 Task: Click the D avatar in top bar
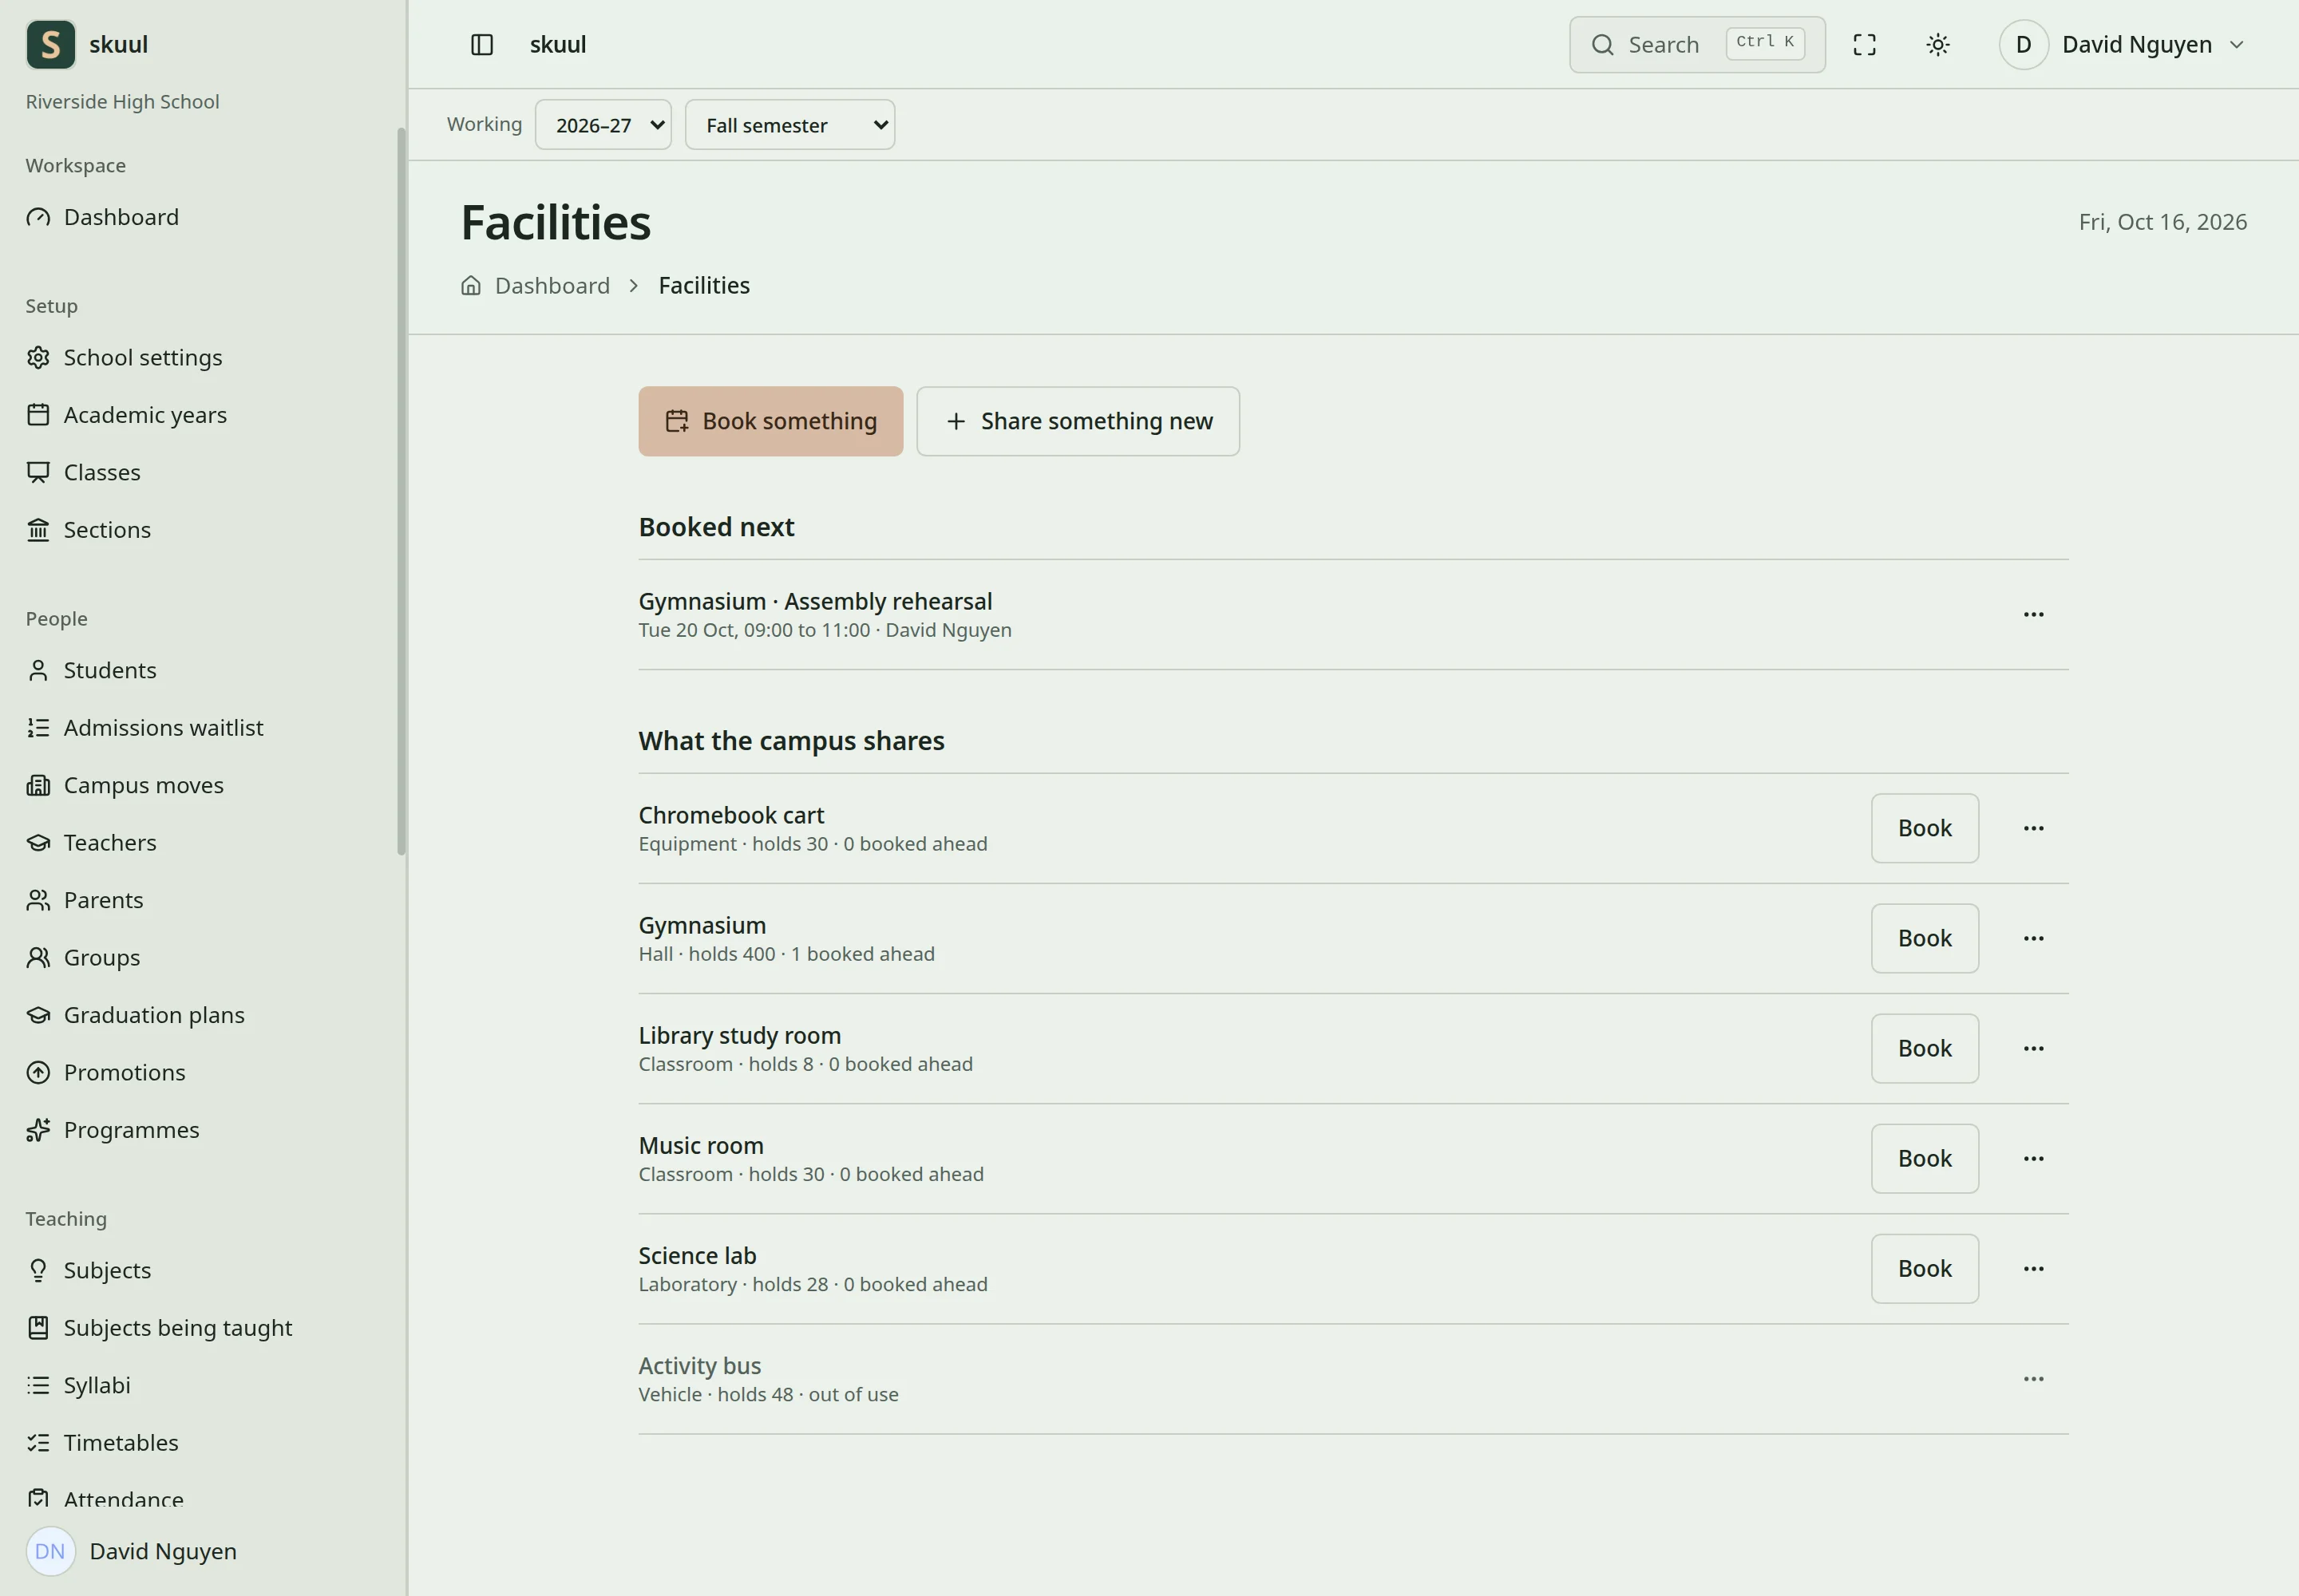(2023, 45)
